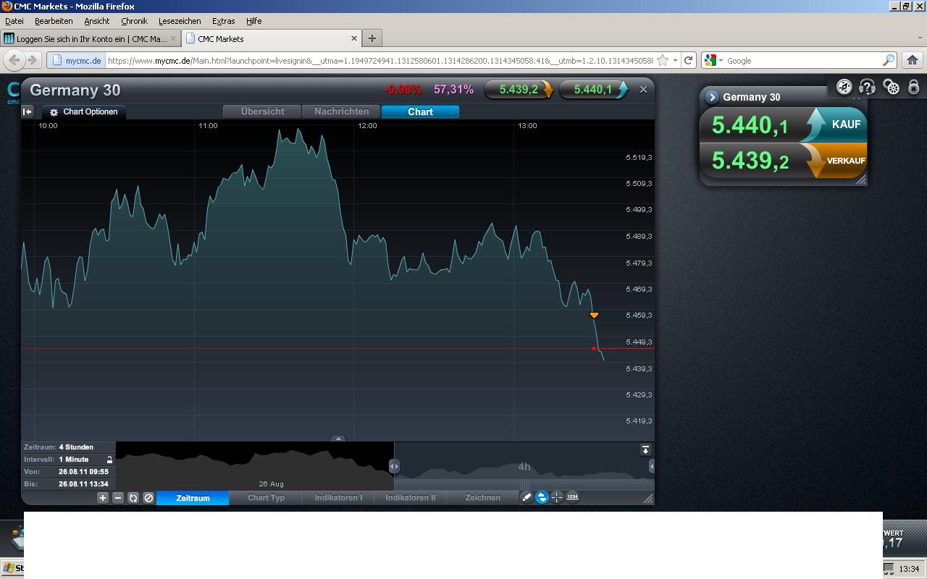The height and width of the screenshot is (579, 927).
Task: Select the pencil drawing tool icon
Action: click(x=527, y=497)
